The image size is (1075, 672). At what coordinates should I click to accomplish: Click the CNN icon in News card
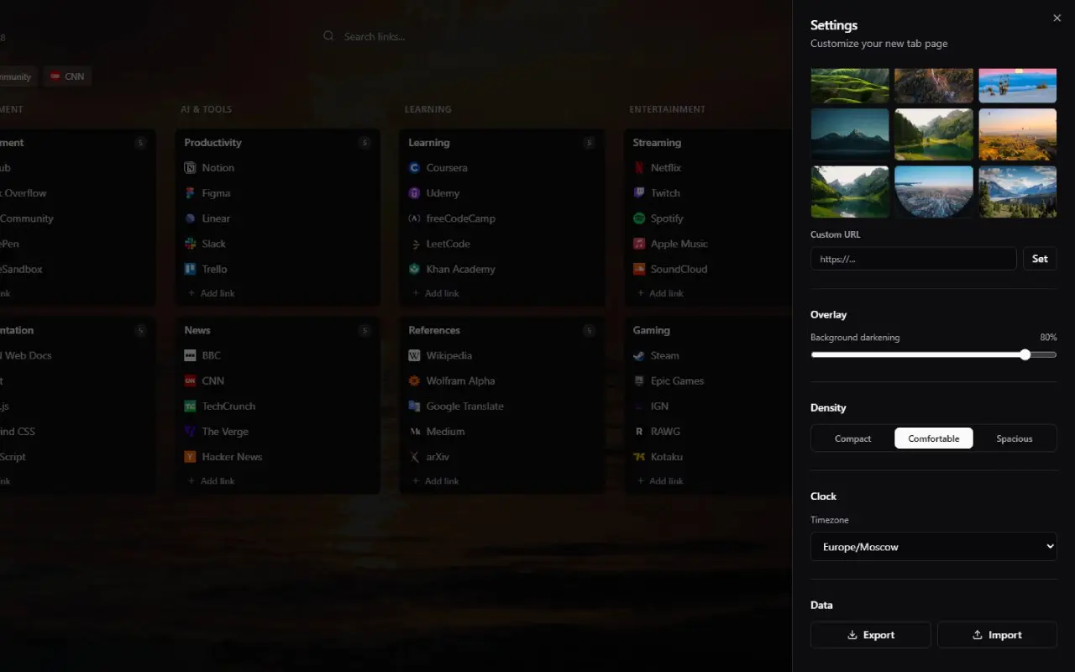pyautogui.click(x=190, y=381)
